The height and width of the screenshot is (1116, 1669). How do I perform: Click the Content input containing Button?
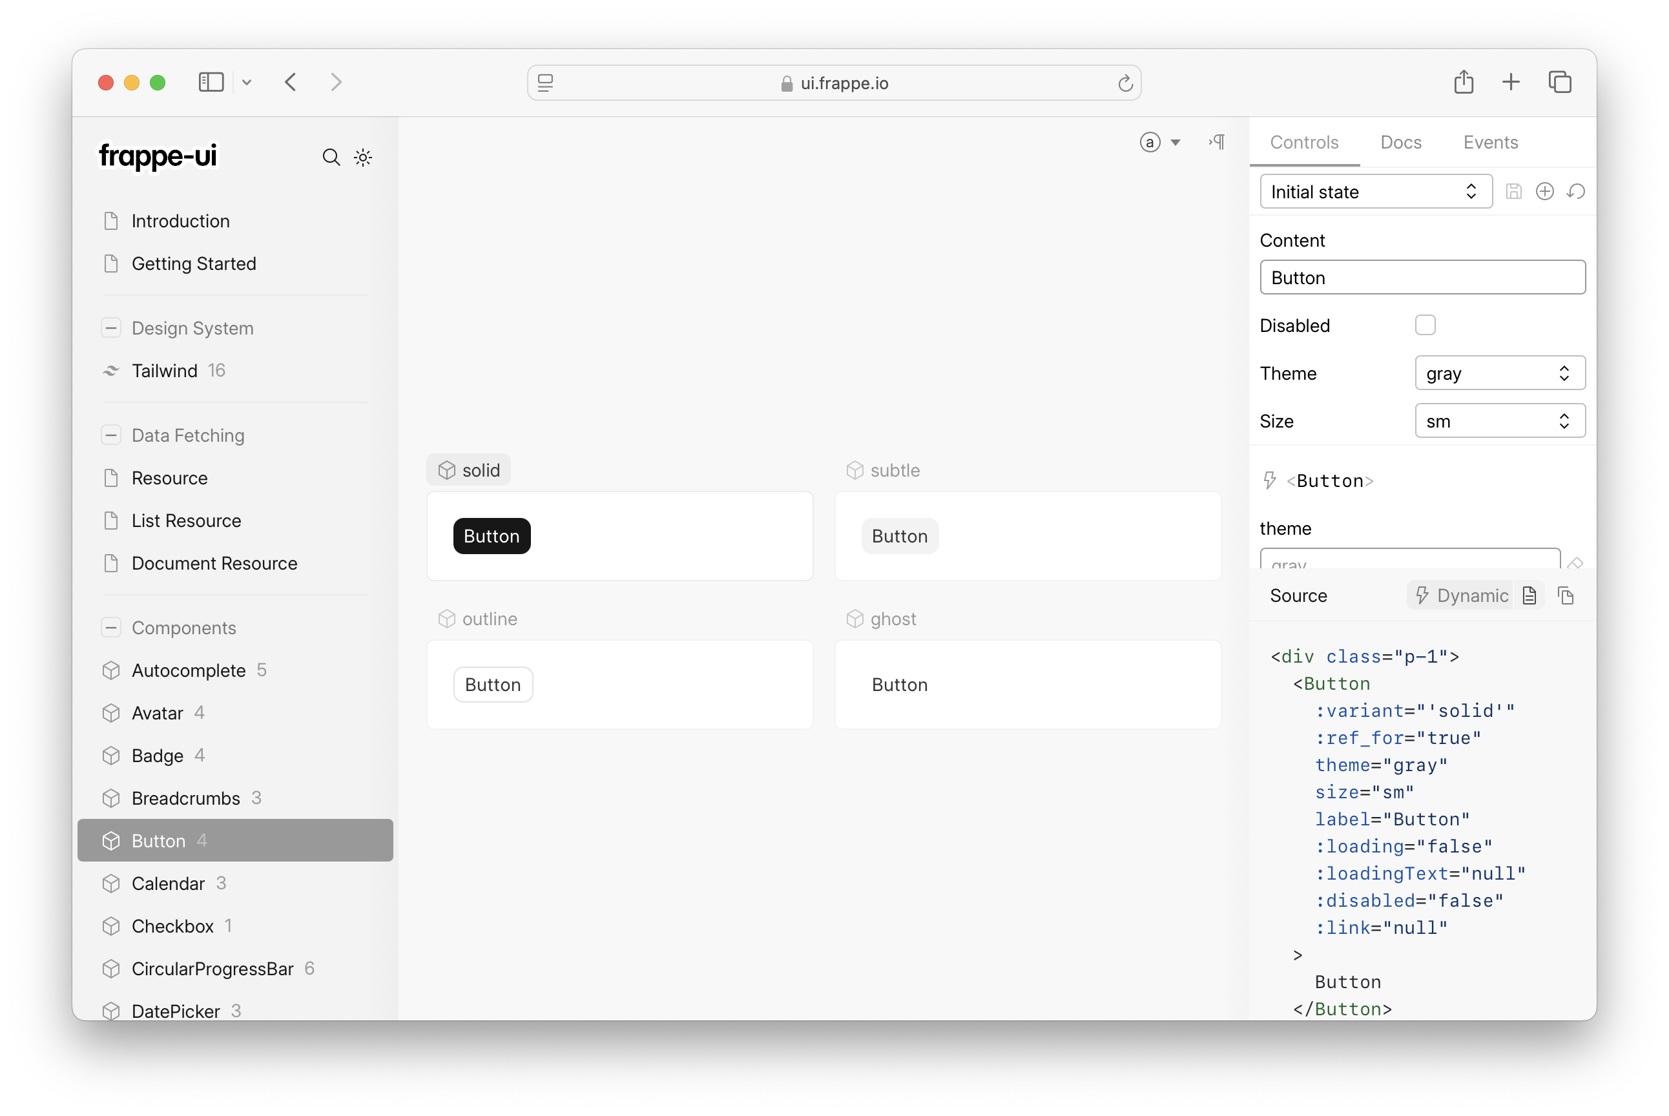tap(1422, 277)
